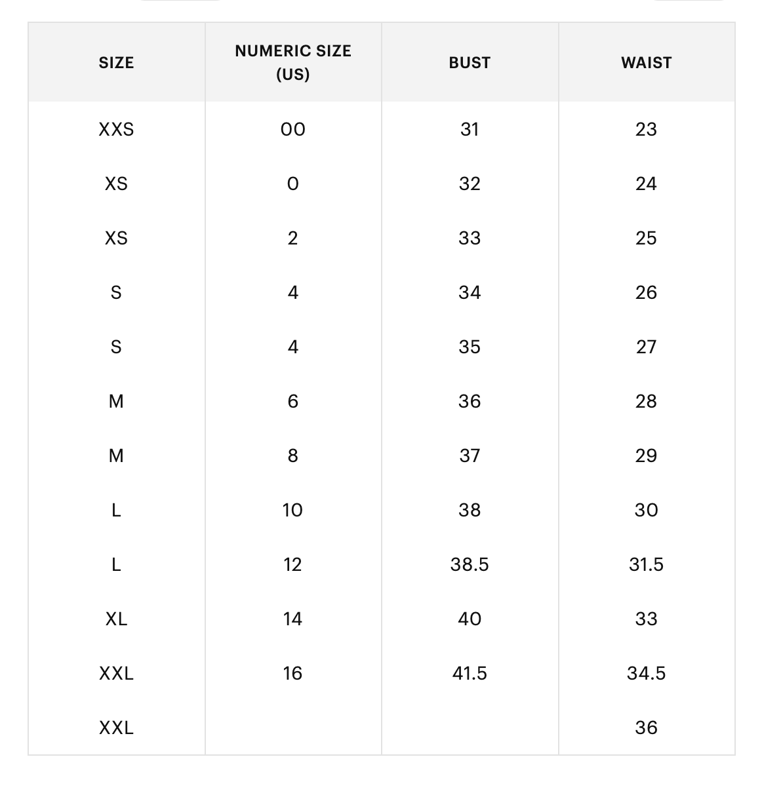Screen dimensions: 762x797
Task: Click the waist value 31.5
Action: [x=647, y=564]
